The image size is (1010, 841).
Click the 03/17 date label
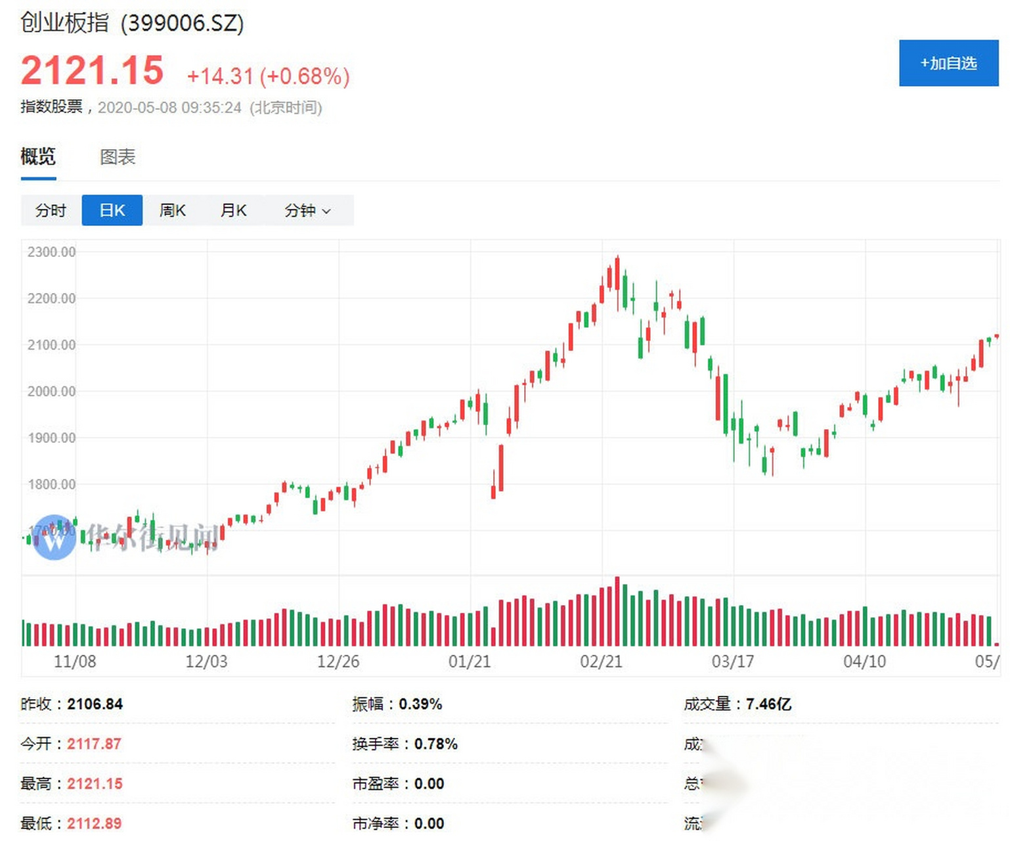pyautogui.click(x=733, y=662)
